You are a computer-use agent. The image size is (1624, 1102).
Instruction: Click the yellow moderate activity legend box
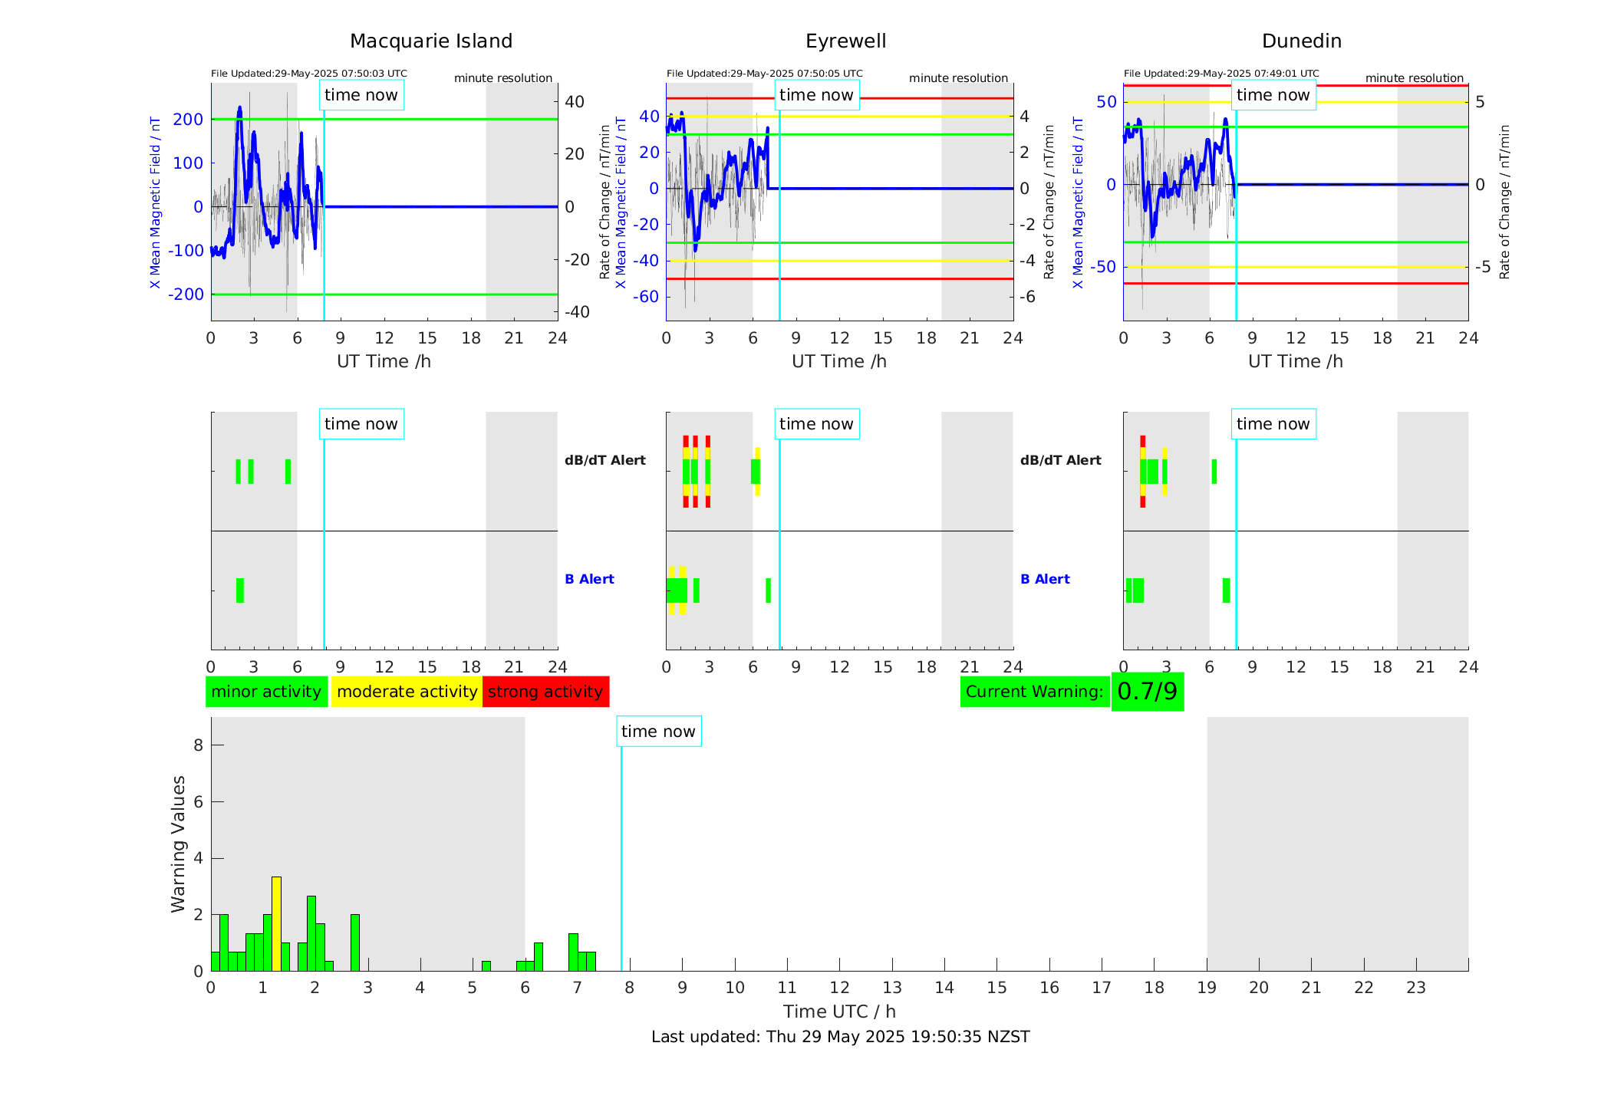coord(407,692)
